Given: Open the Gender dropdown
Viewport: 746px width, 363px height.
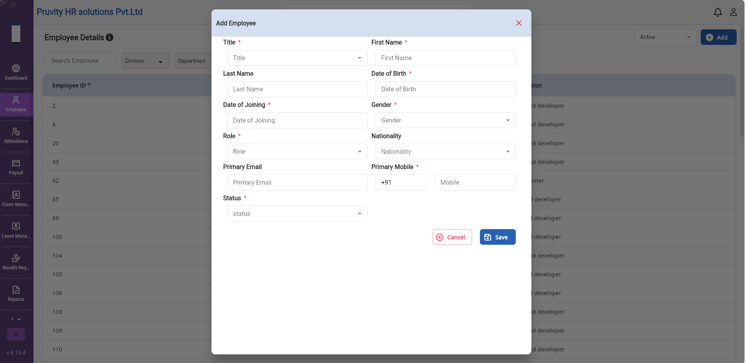Looking at the screenshot, I should (446, 120).
